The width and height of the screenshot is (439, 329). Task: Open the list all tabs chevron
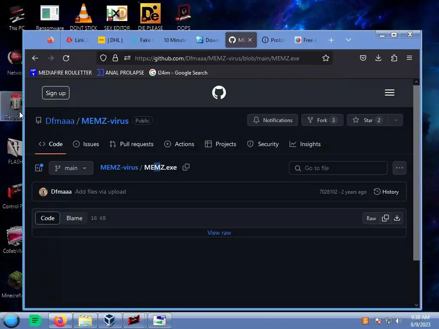coord(349,40)
